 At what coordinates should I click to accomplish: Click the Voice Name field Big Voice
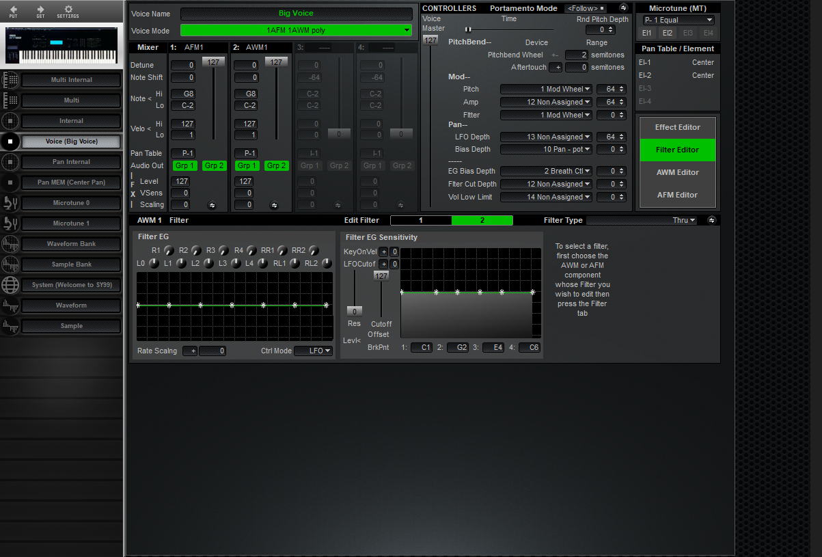(x=297, y=14)
